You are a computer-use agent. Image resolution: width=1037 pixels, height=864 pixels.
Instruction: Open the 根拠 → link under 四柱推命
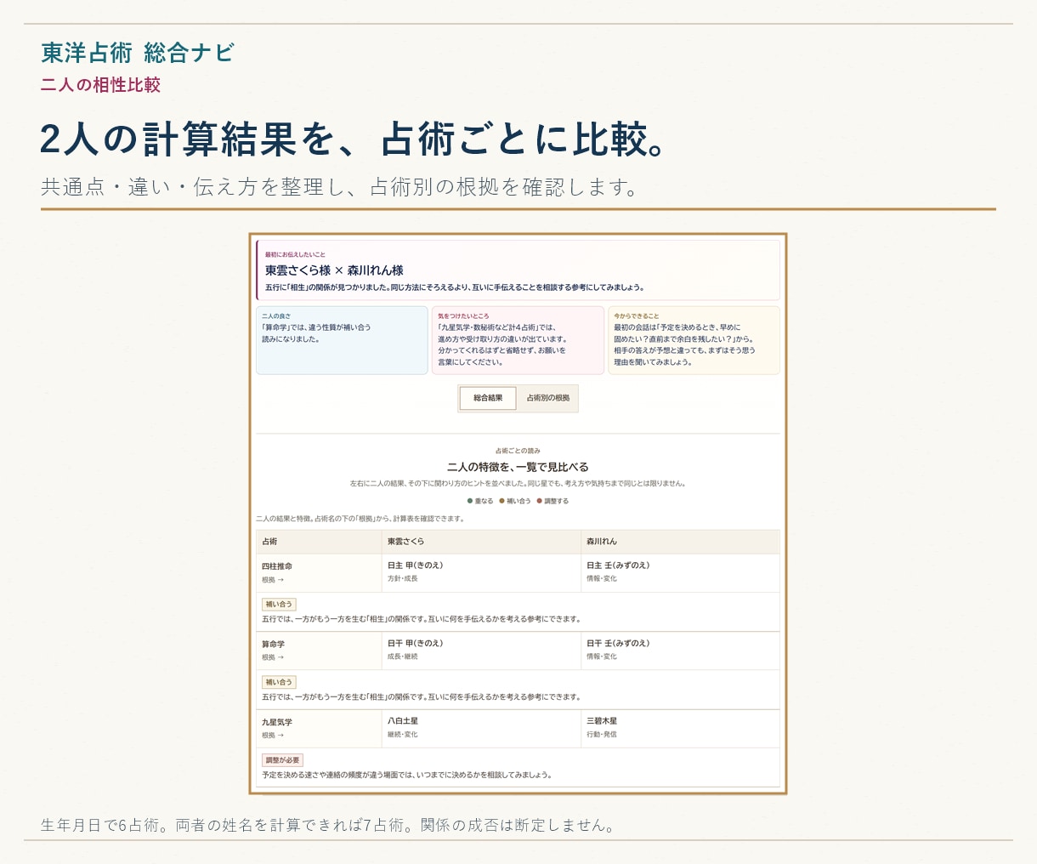click(x=273, y=580)
